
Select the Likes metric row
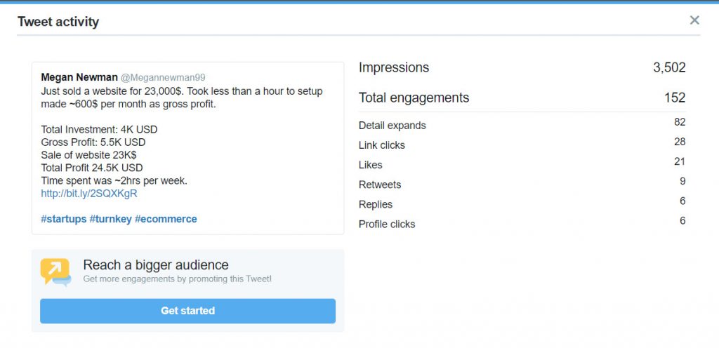(x=522, y=164)
